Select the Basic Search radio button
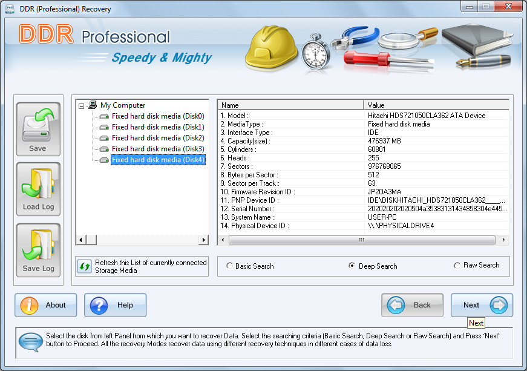 229,266
